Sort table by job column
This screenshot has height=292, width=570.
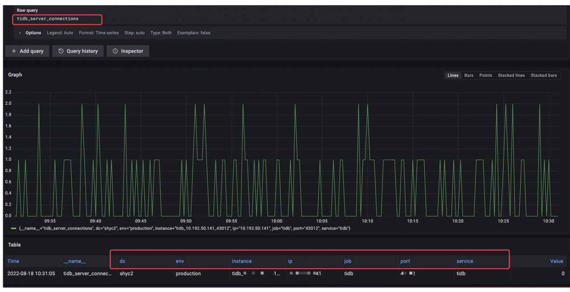tap(348, 261)
